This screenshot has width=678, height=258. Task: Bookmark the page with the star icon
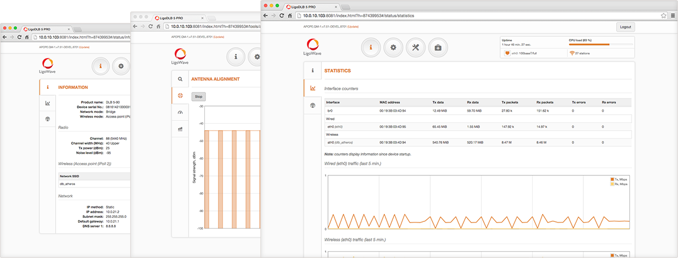tap(664, 15)
